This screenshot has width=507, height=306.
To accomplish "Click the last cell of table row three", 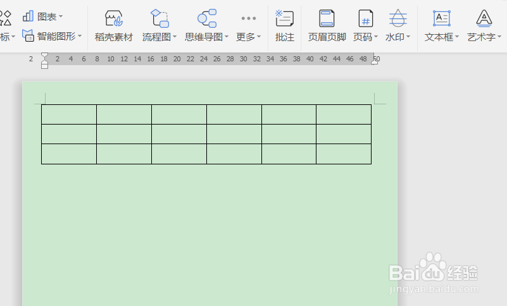I will tap(344, 154).
